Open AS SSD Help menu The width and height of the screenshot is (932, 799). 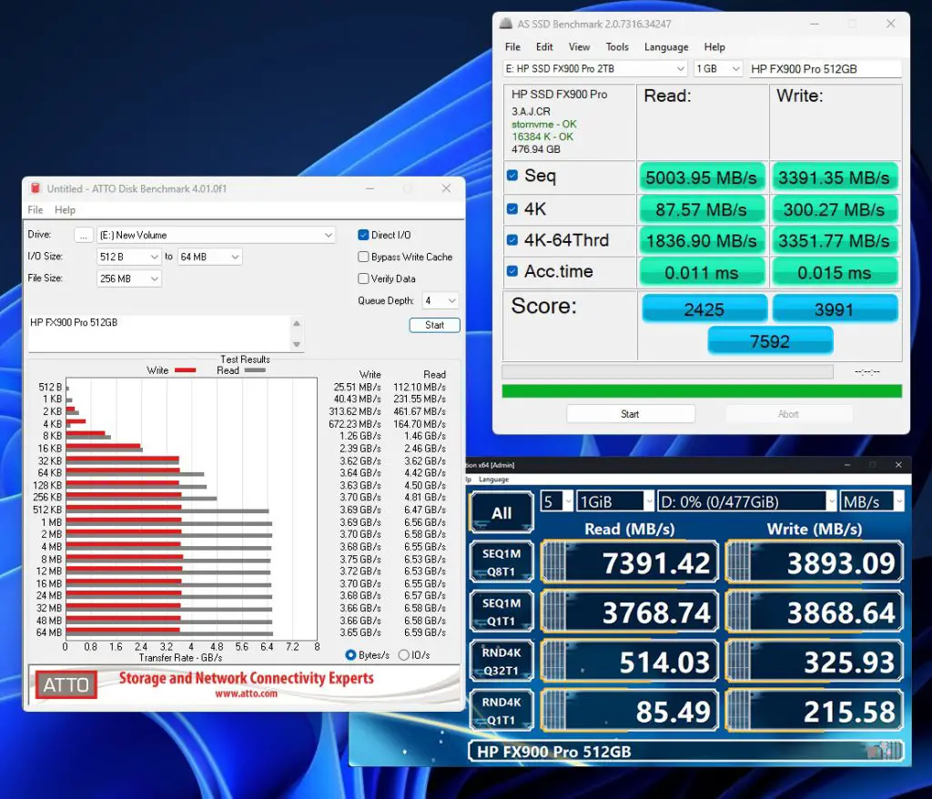714,47
